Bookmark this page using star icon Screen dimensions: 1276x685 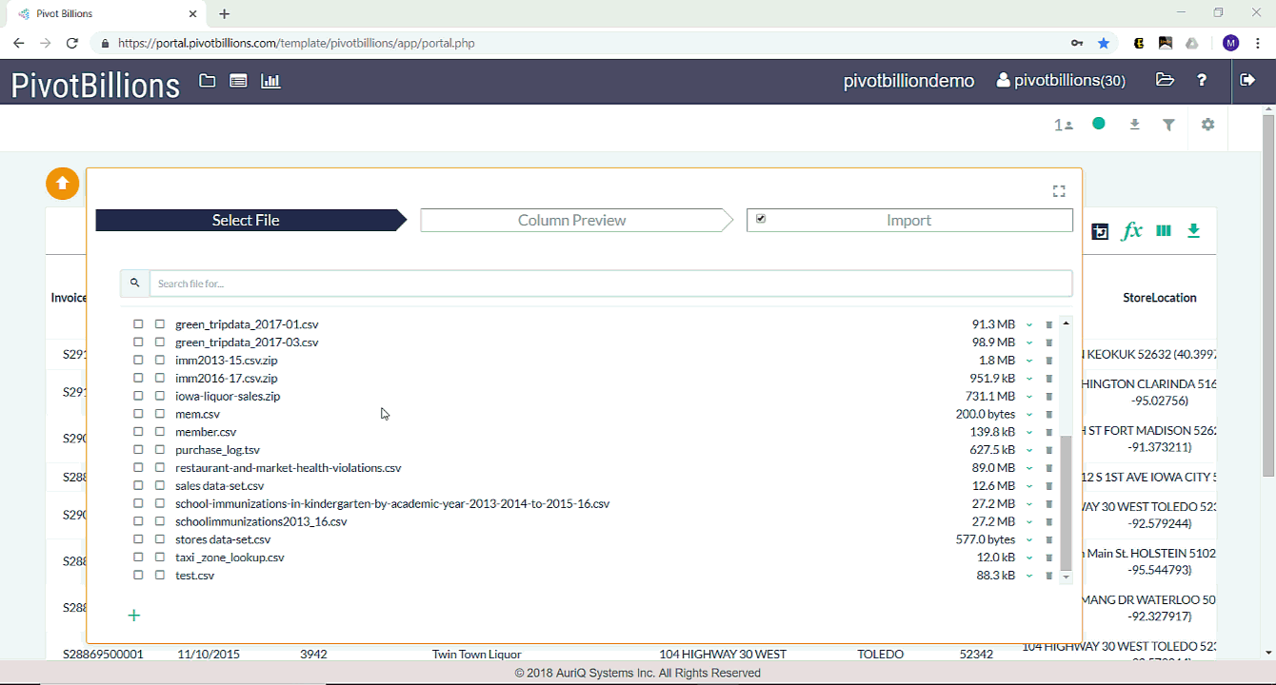pyautogui.click(x=1104, y=43)
